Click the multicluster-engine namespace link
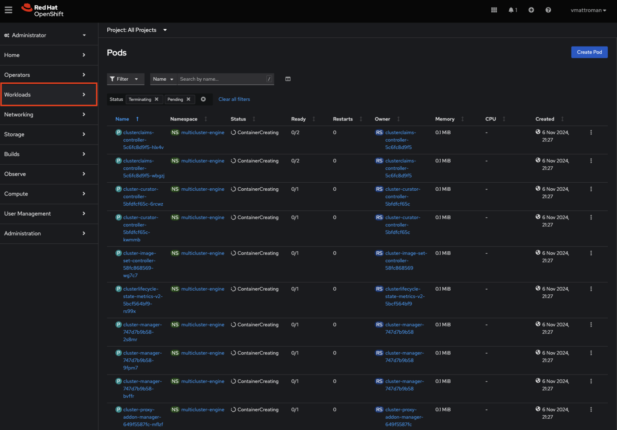Viewport: 617px width, 430px height. tap(203, 132)
